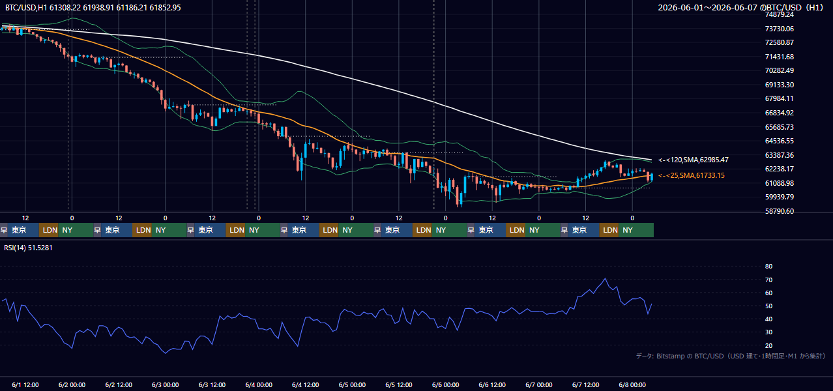Click RSI scale value 50
Screen dimensions: 833x391
coord(768,306)
